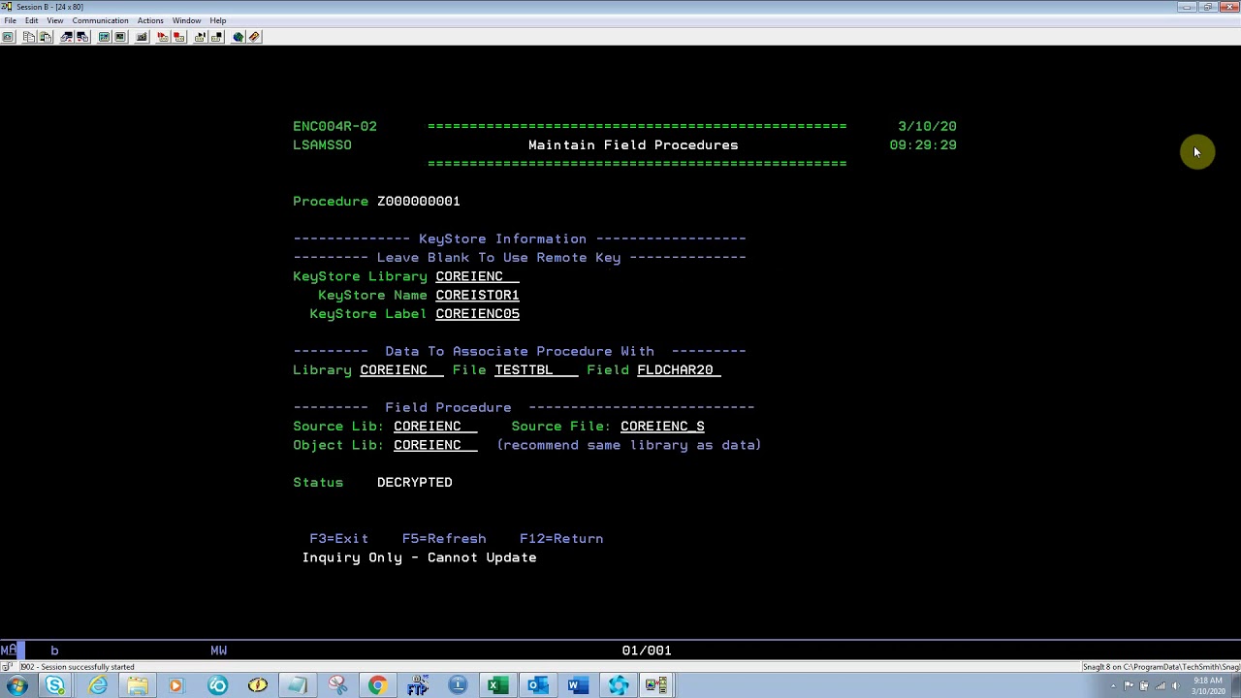Click the Action Center flag icon
This screenshot has width=1241, height=698.
click(1129, 685)
